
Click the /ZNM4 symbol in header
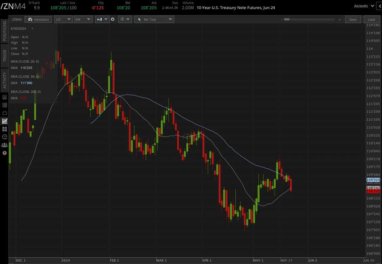(13, 7)
